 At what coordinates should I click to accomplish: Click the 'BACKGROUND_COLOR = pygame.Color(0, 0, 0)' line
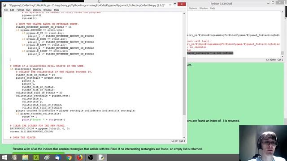click(40, 128)
